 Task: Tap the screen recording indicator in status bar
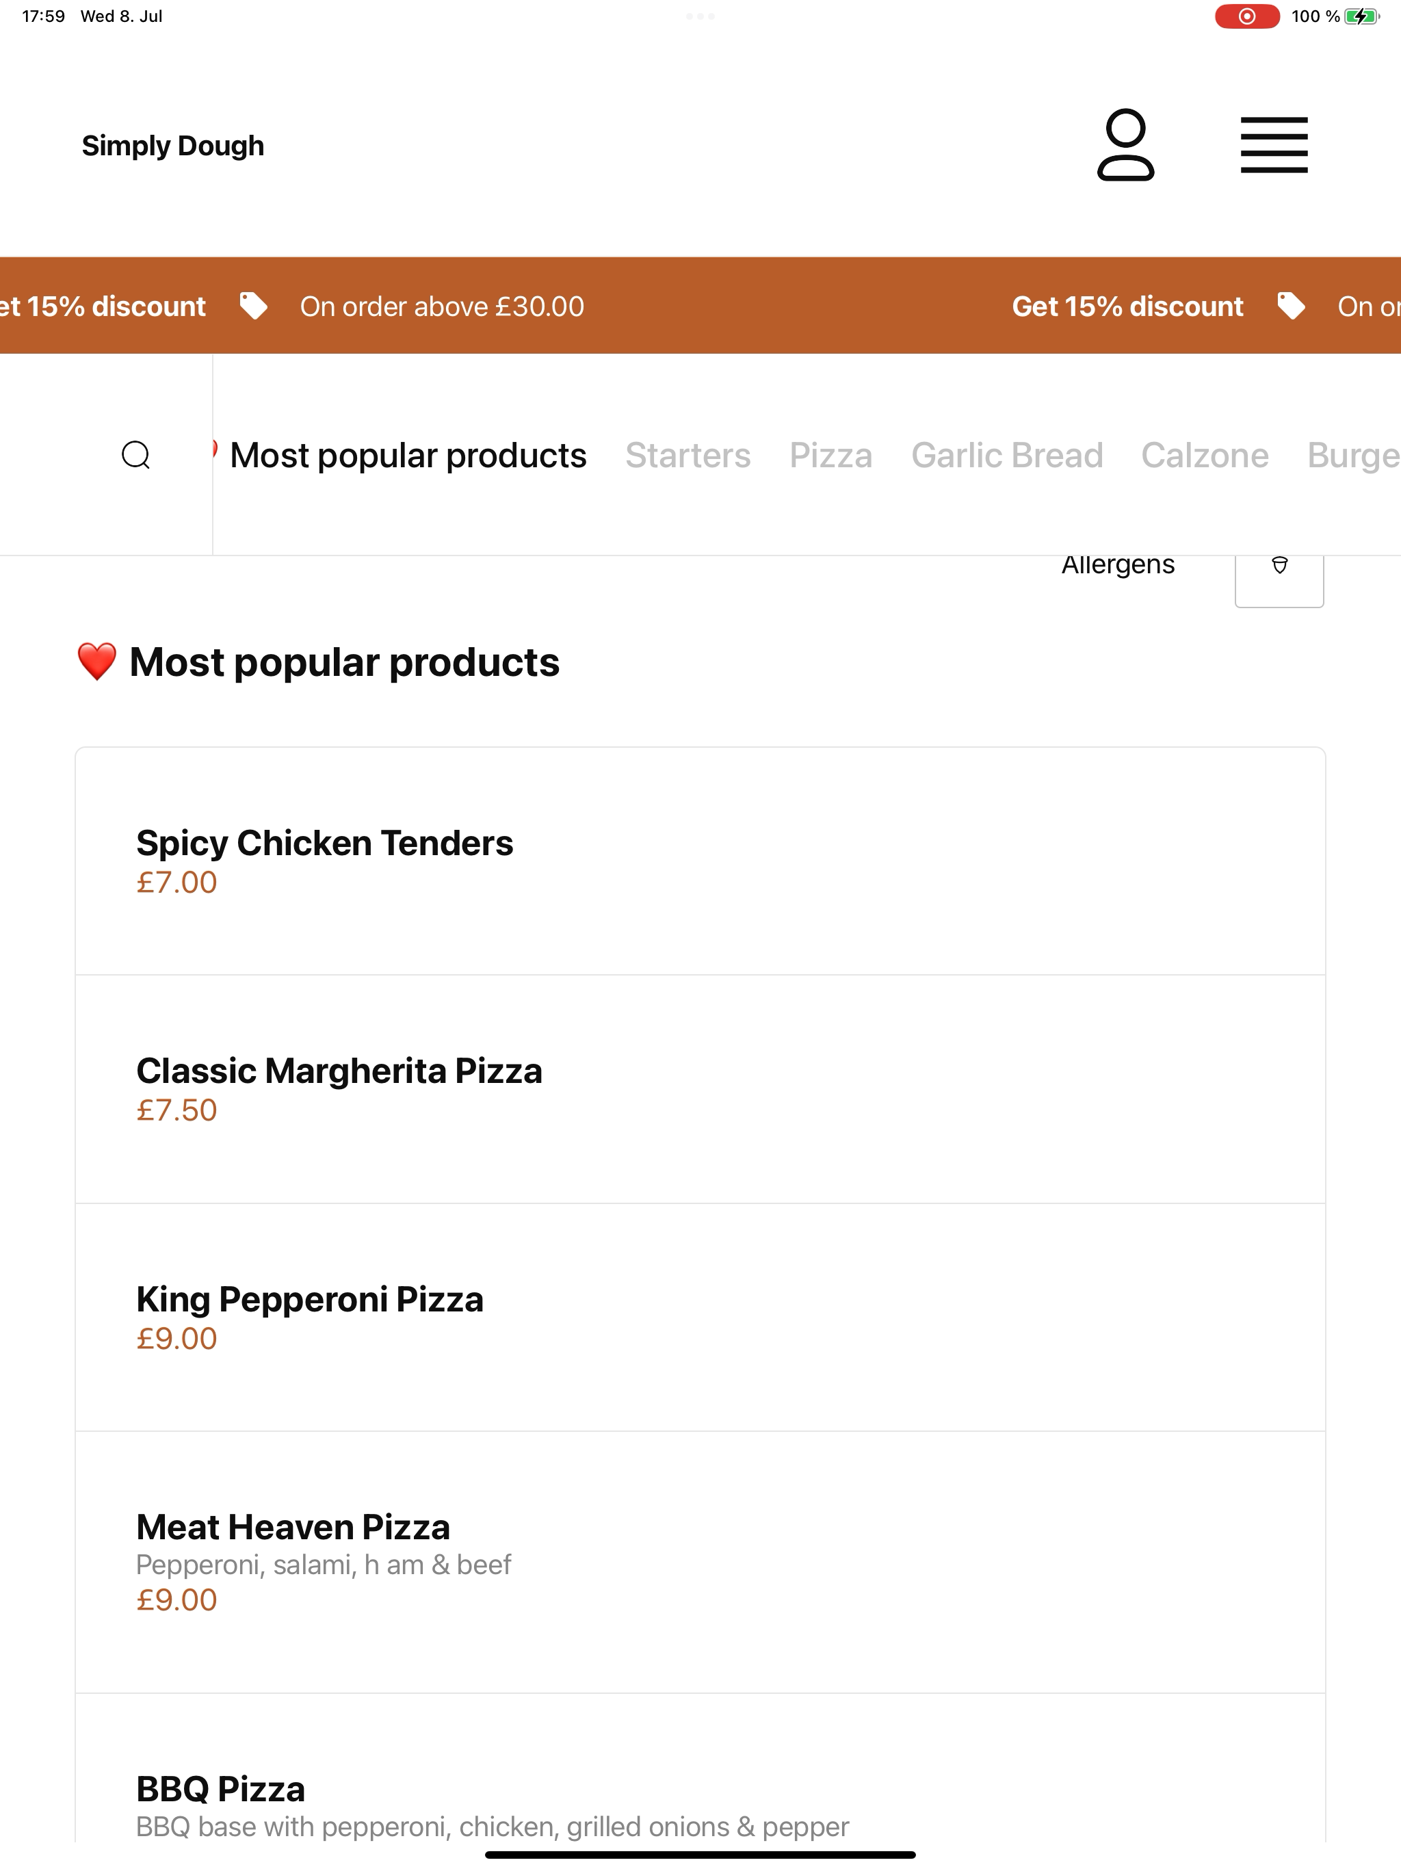coord(1246,16)
